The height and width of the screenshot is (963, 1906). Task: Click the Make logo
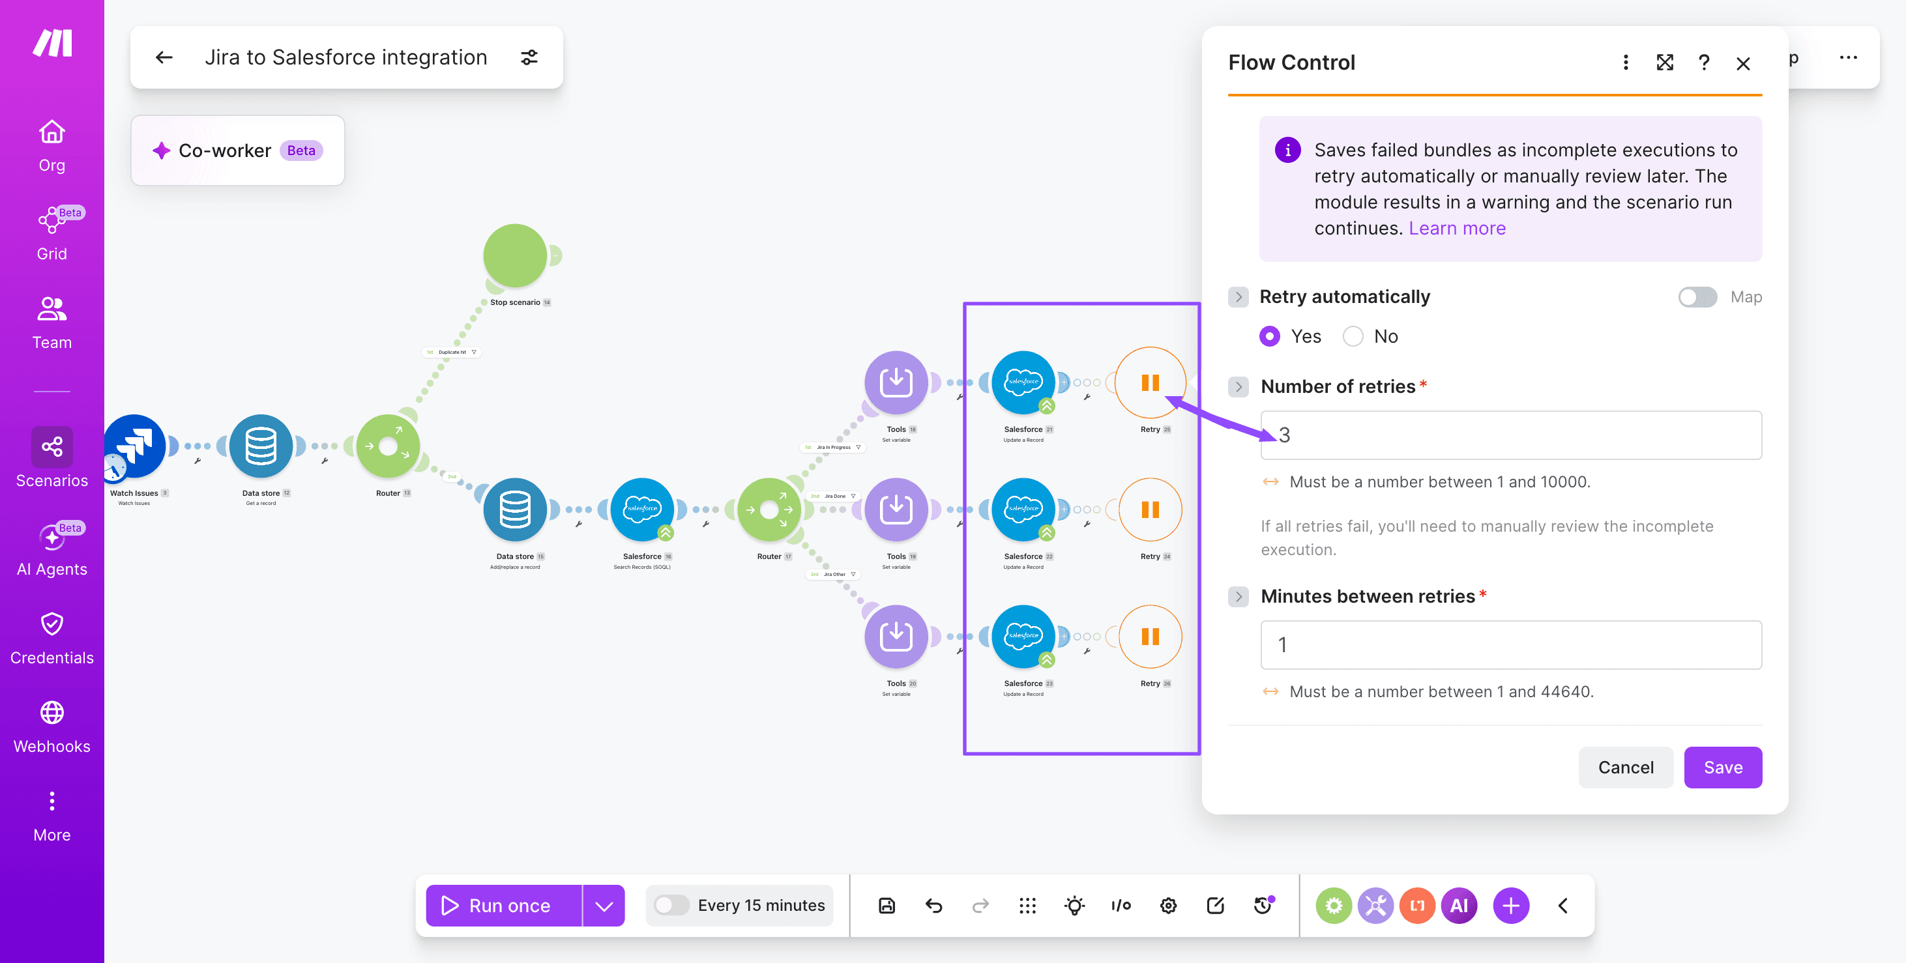tap(53, 42)
